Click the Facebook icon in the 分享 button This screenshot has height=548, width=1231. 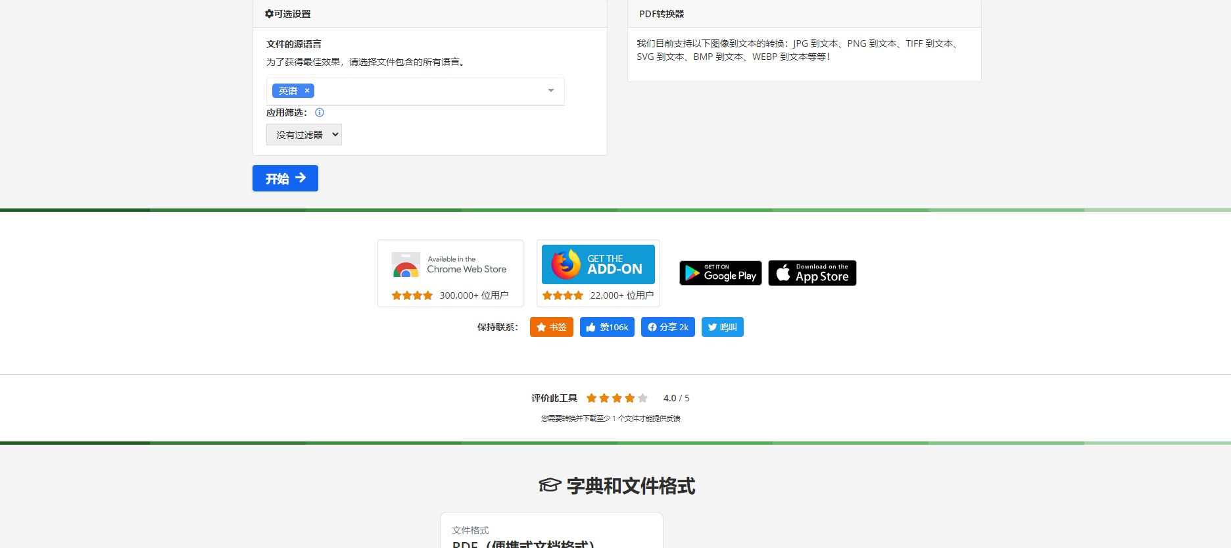click(652, 327)
